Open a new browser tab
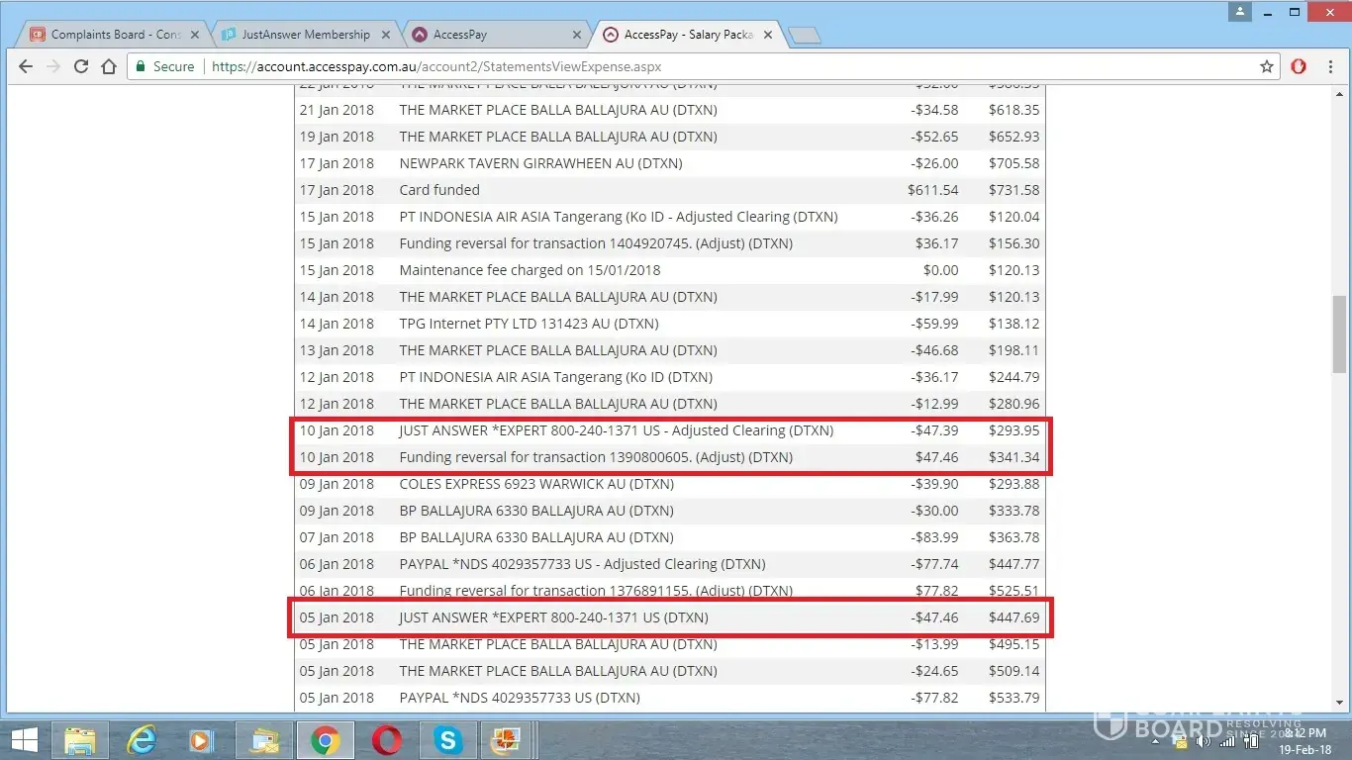 coord(806,35)
